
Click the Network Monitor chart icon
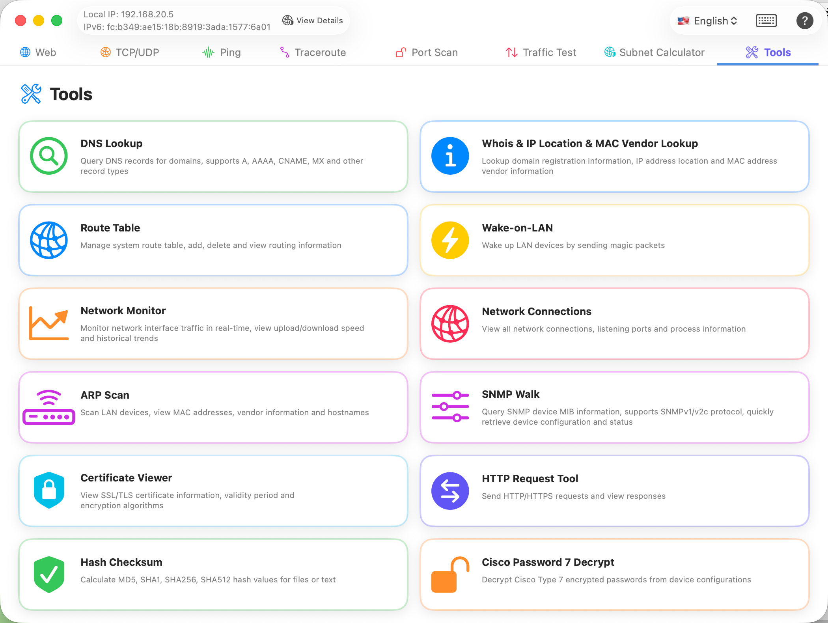(x=49, y=323)
